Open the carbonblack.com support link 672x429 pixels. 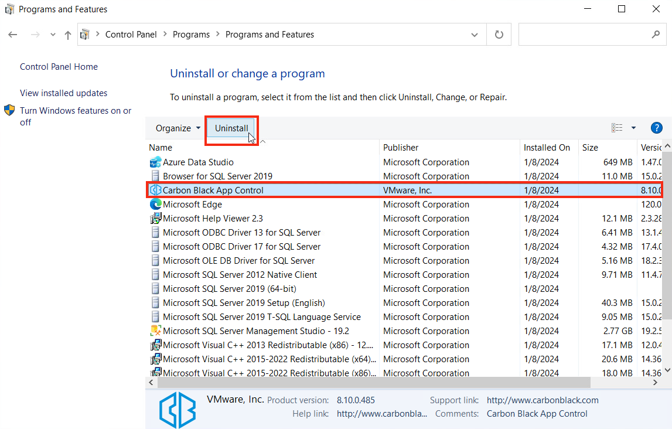543,400
